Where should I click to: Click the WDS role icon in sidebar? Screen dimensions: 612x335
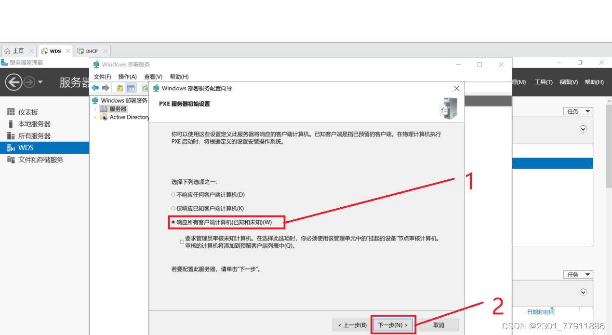11,148
